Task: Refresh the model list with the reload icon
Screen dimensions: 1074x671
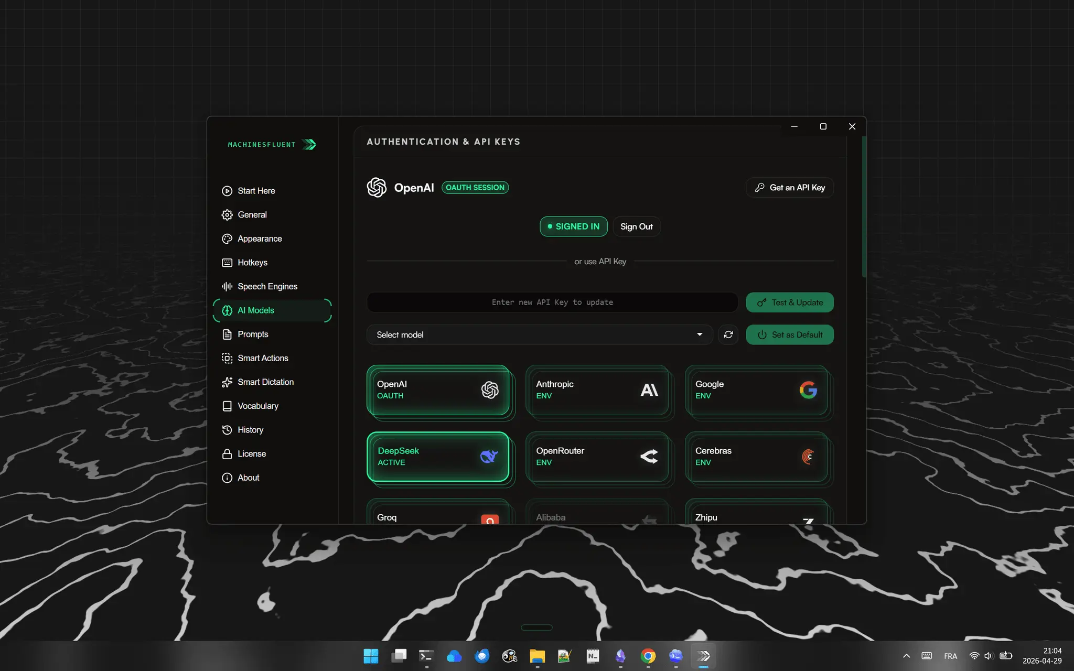Action: [x=728, y=334]
